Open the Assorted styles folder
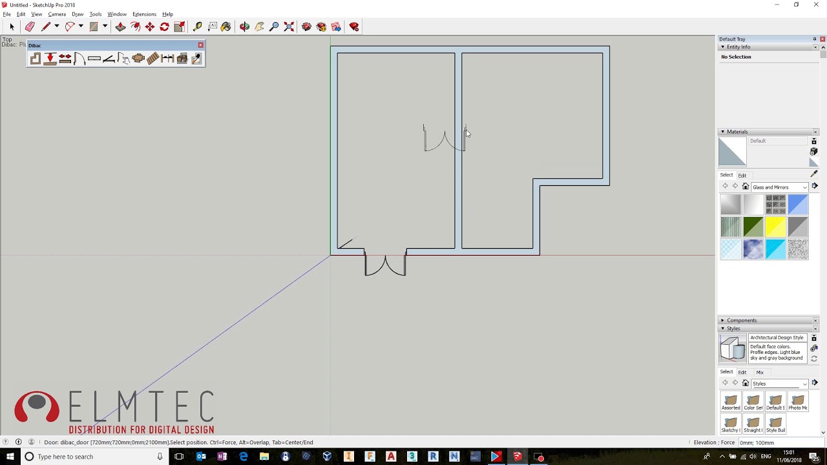 [731, 402]
